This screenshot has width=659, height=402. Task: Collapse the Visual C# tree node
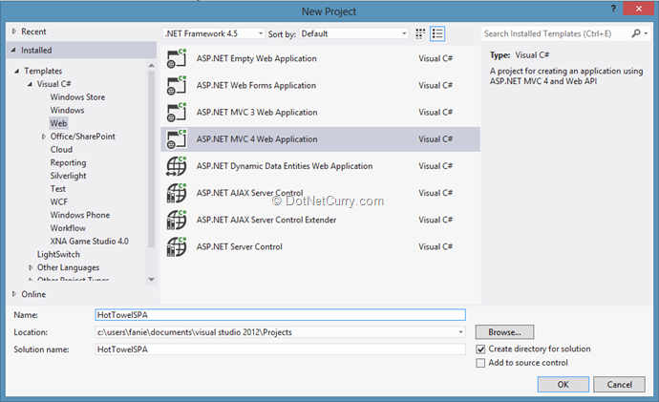30,84
